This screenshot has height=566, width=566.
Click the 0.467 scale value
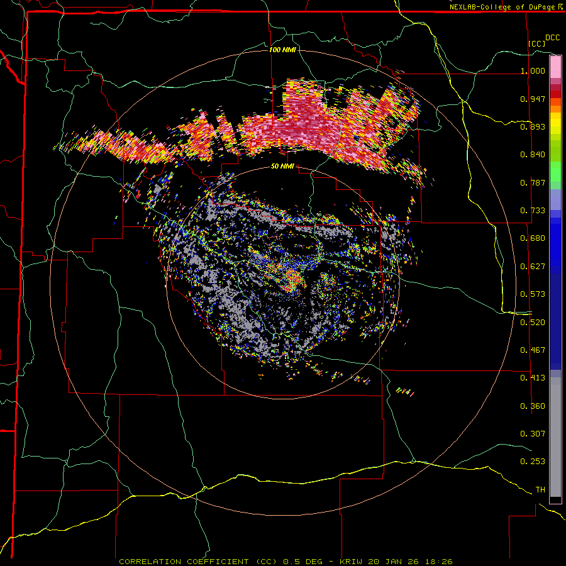pos(533,350)
